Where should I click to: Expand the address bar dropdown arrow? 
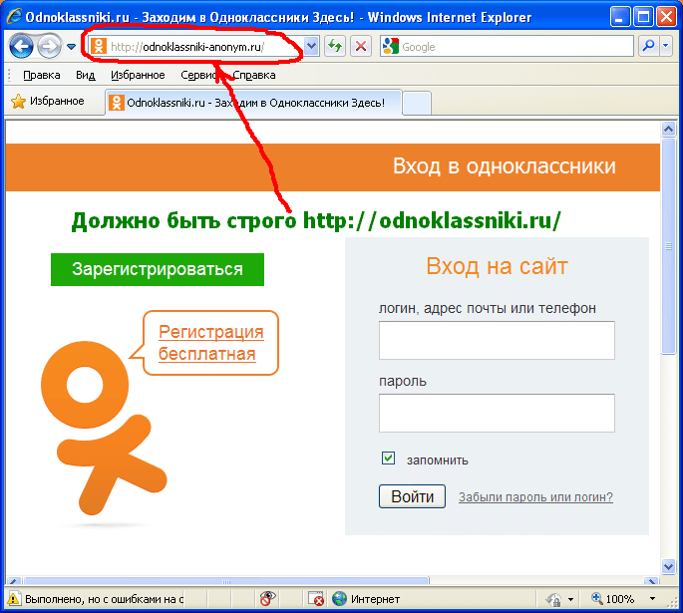[310, 46]
